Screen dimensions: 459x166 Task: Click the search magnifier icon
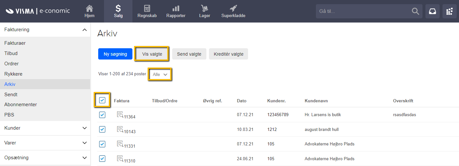click(x=415, y=11)
